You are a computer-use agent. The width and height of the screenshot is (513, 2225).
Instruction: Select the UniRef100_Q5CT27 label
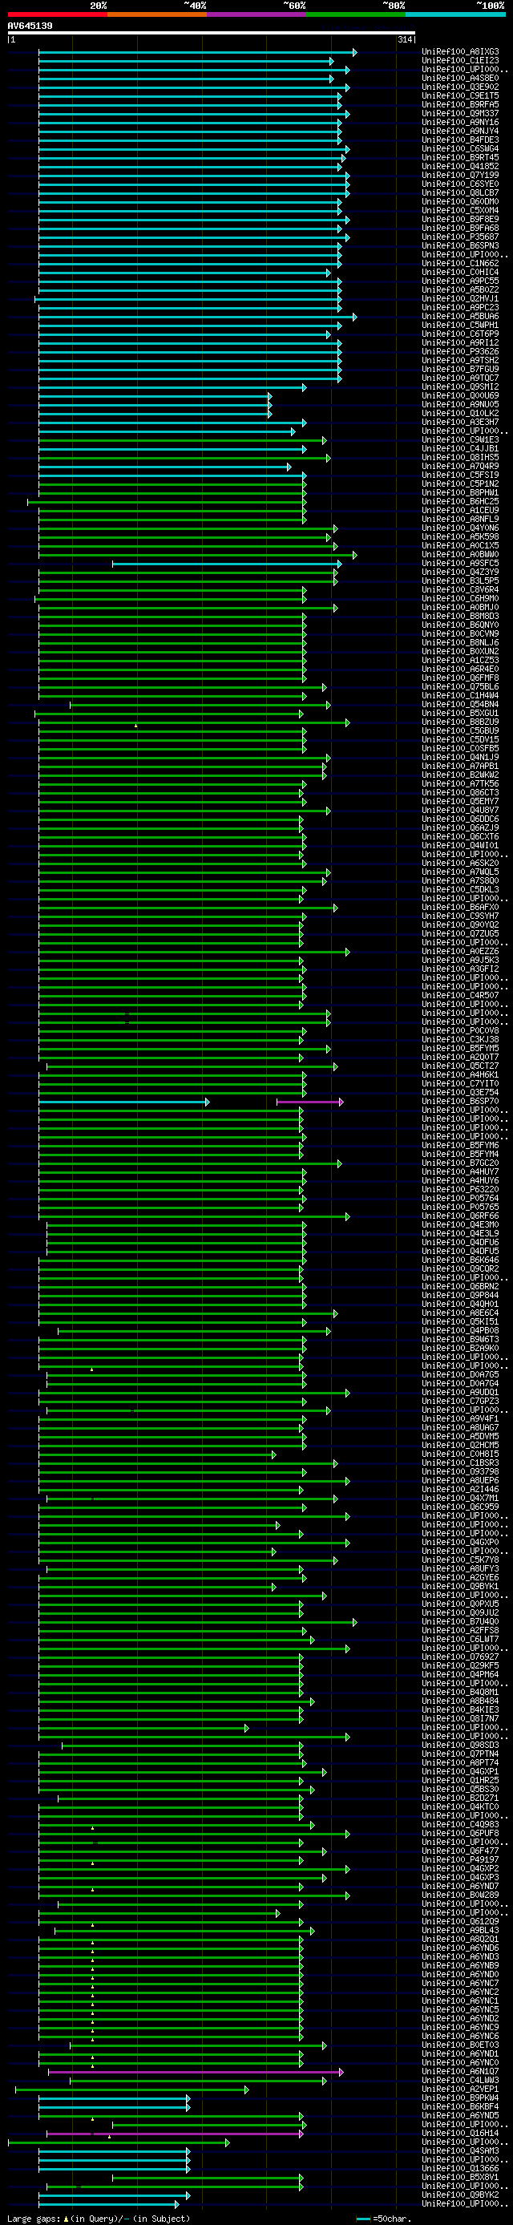pyautogui.click(x=460, y=1066)
